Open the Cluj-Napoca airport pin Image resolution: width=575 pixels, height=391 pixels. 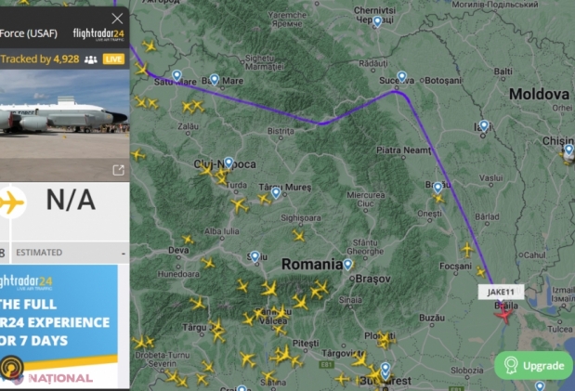tap(229, 163)
